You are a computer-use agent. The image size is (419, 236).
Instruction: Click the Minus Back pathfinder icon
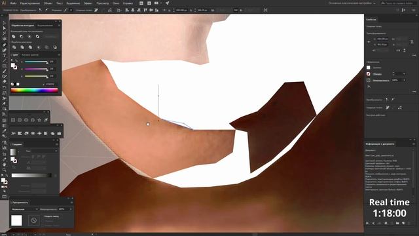(55, 47)
